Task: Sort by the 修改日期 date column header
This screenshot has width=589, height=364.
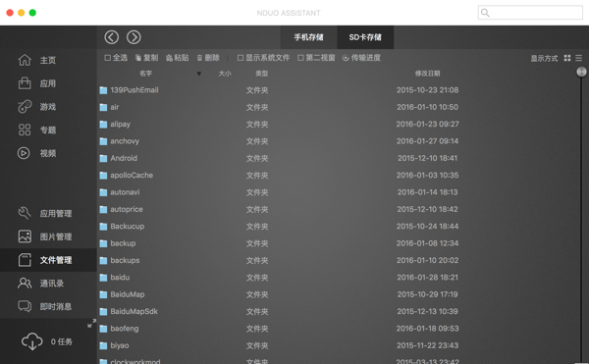Action: click(427, 74)
